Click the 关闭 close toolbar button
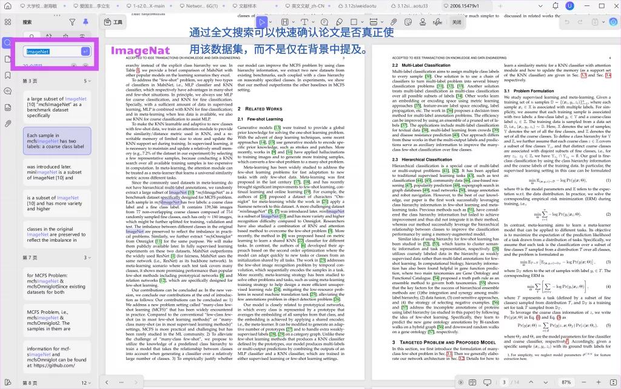Screen dimensions: 621x389 point(457,22)
